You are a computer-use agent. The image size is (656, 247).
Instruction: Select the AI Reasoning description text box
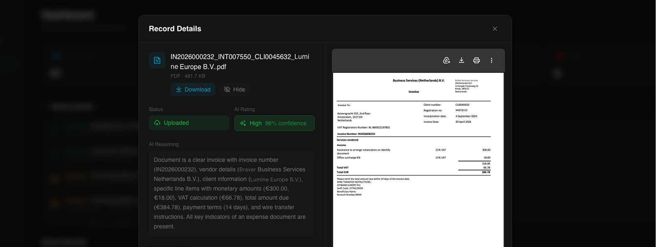tap(231, 193)
